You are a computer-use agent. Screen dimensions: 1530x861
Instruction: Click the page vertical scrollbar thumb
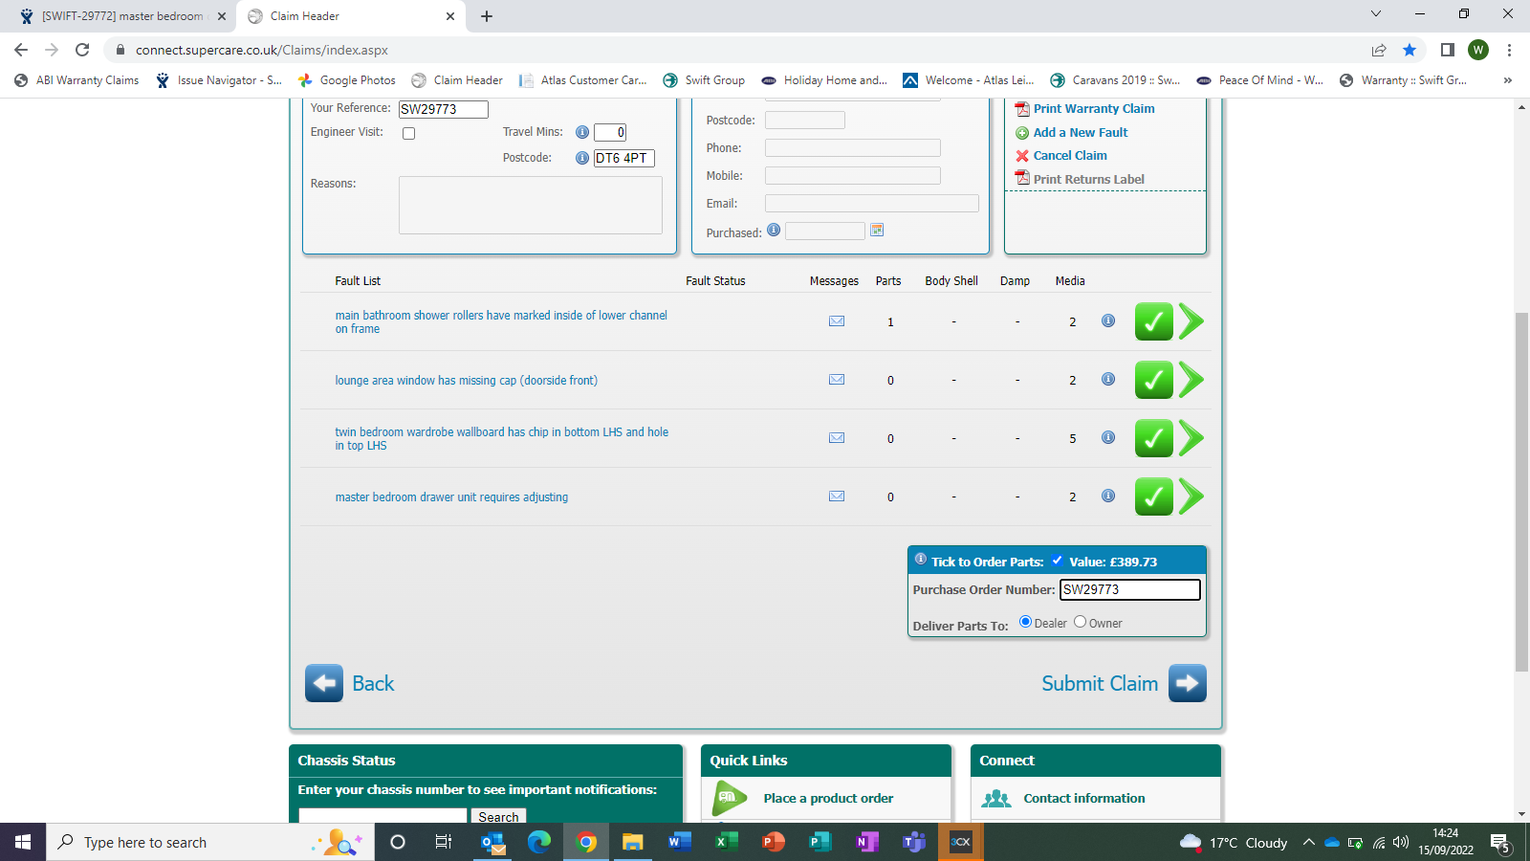coord(1521,492)
